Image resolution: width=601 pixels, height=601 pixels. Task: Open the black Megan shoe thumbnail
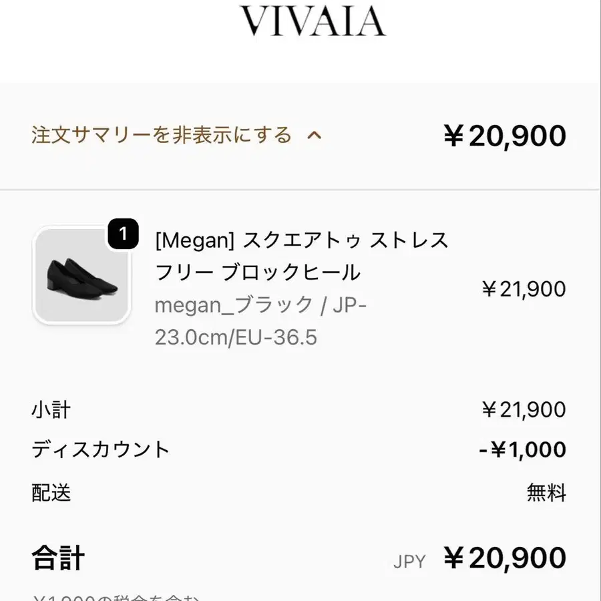(81, 276)
